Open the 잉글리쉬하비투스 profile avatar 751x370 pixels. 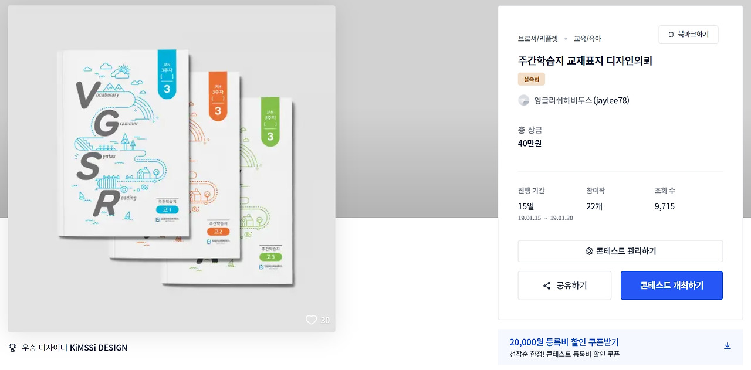[x=524, y=100]
